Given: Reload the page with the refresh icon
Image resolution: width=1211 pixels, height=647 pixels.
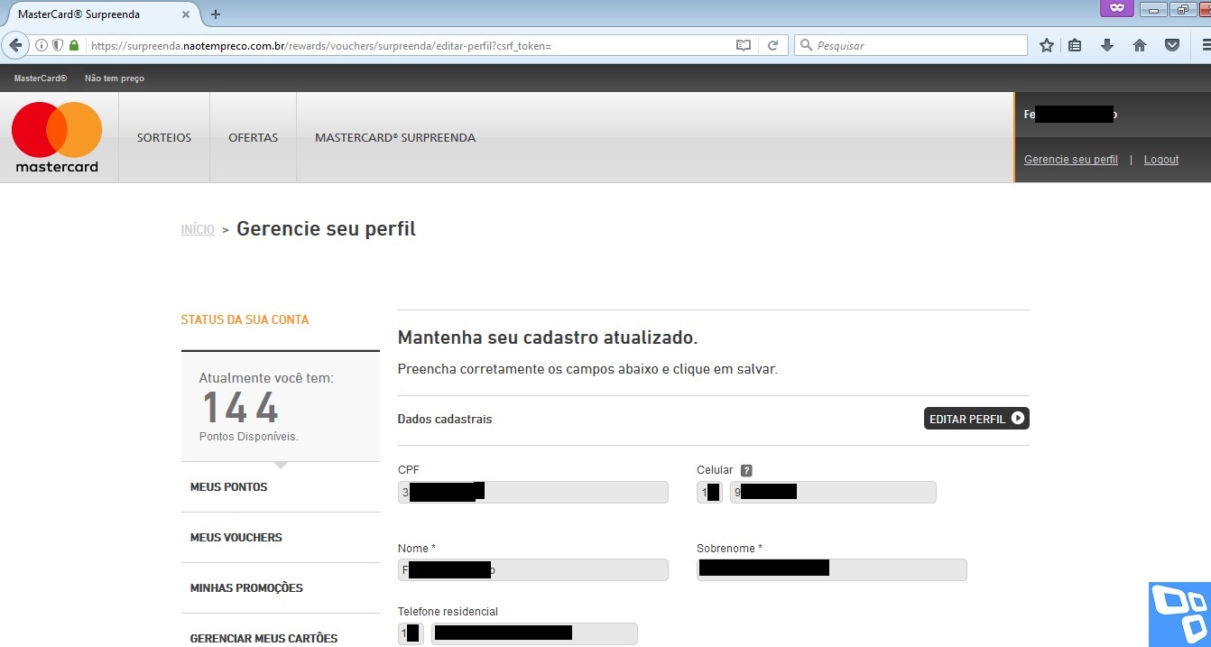Looking at the screenshot, I should click(773, 45).
